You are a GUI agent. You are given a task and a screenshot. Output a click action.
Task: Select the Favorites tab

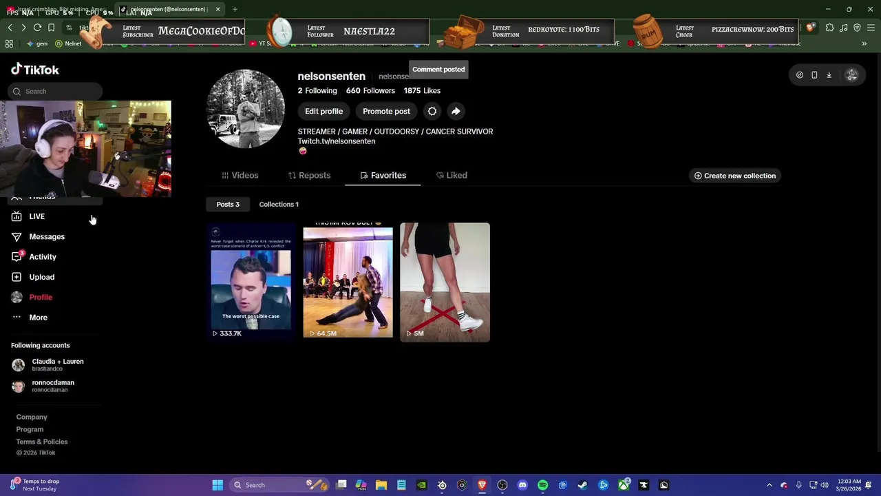tap(383, 175)
